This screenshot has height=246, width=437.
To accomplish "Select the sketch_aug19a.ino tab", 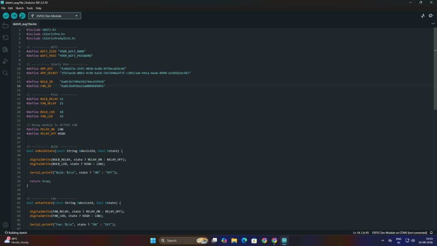I will point(24,24).
